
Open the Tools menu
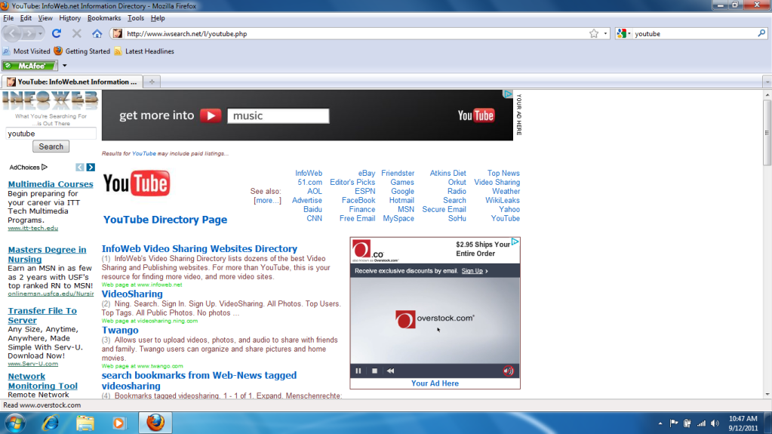(135, 18)
